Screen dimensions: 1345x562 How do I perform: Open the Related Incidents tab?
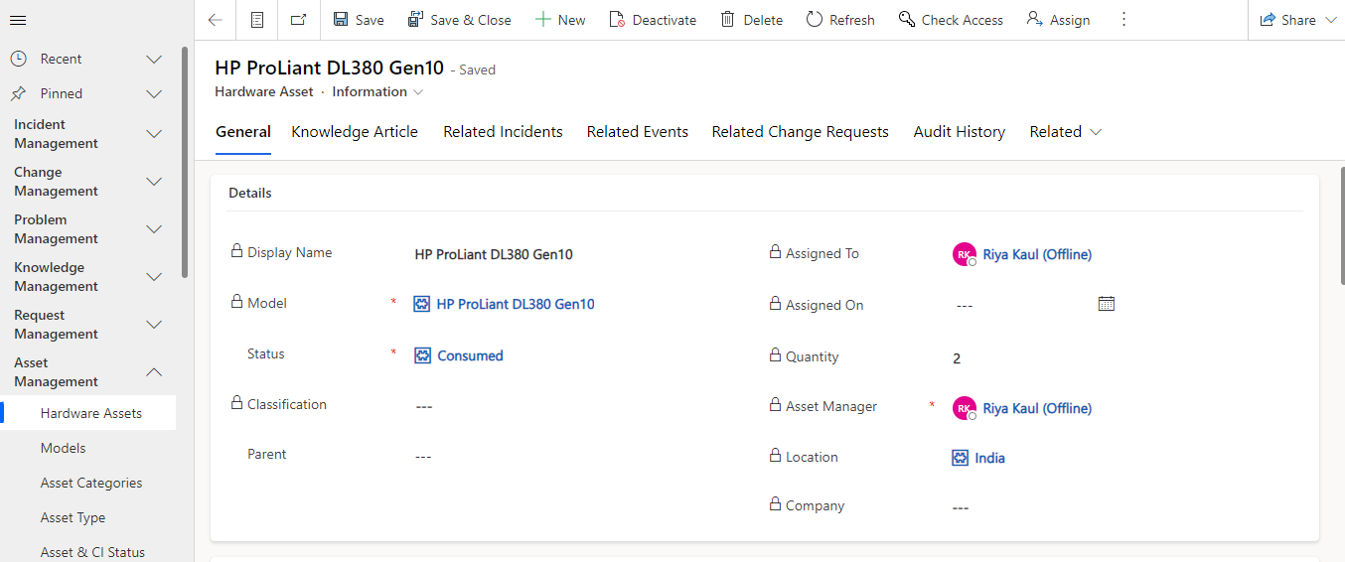(x=503, y=132)
